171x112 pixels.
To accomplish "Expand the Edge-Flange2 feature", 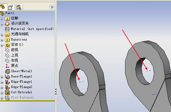I will point(2,88).
